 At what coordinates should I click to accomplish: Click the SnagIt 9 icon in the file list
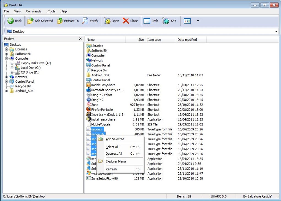coord(88,100)
